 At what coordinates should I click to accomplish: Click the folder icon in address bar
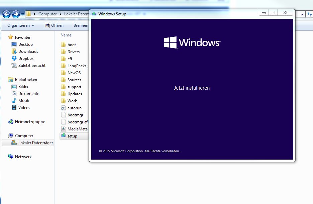click(28, 14)
